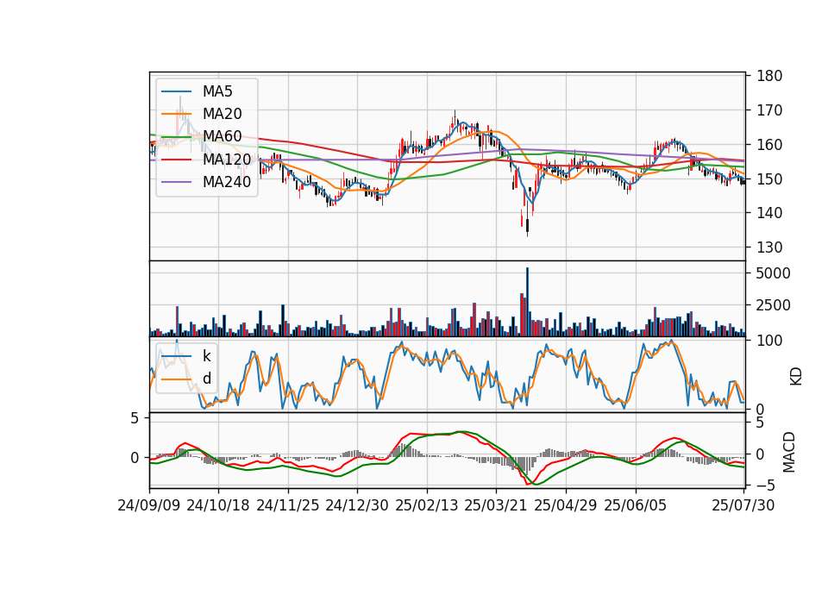Screen dimensions: 828x595
Task: Click the blue MA5 legend line sample
Action: (x=176, y=91)
